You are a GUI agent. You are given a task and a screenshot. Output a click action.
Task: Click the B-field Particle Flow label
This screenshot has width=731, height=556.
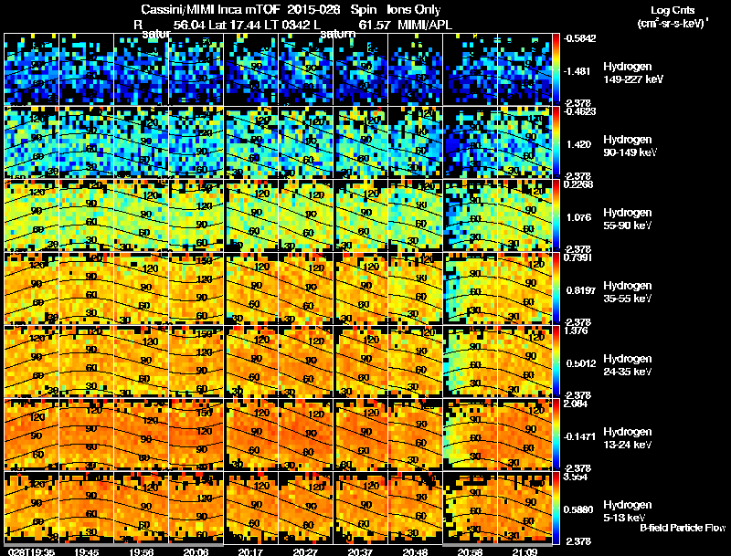point(683,528)
